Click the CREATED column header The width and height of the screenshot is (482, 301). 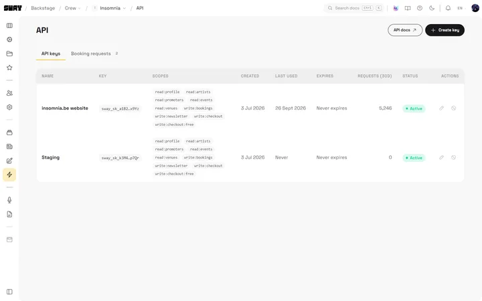[250, 76]
